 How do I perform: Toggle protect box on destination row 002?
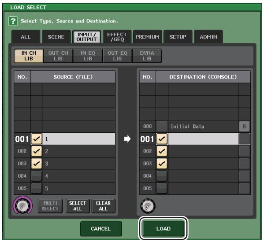pos(245,151)
